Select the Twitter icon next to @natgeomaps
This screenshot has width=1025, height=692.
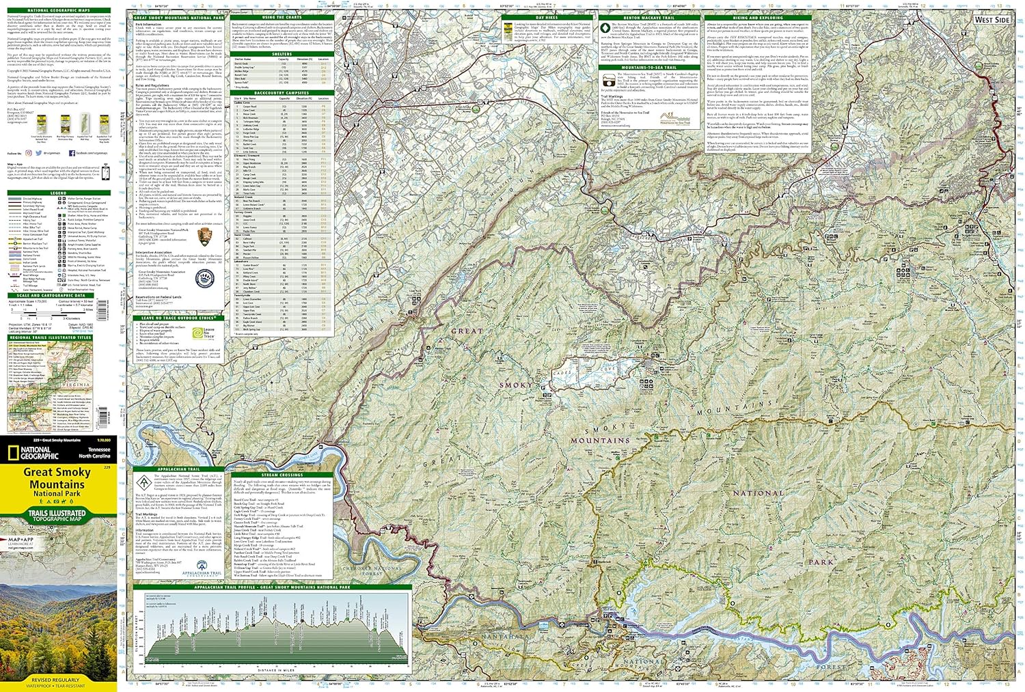pos(39,153)
